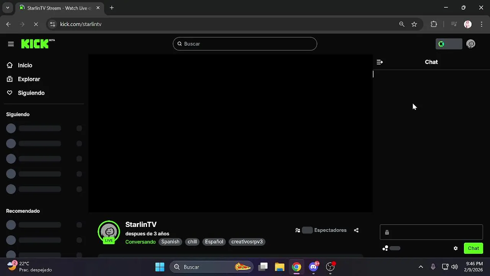This screenshot has height=276, width=490.
Task: Click the StarlinTV channel name
Action: pos(141,225)
